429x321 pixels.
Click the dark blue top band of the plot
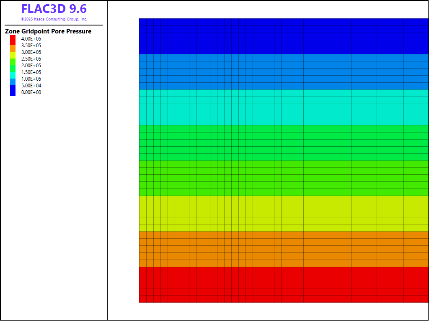[x=283, y=36]
